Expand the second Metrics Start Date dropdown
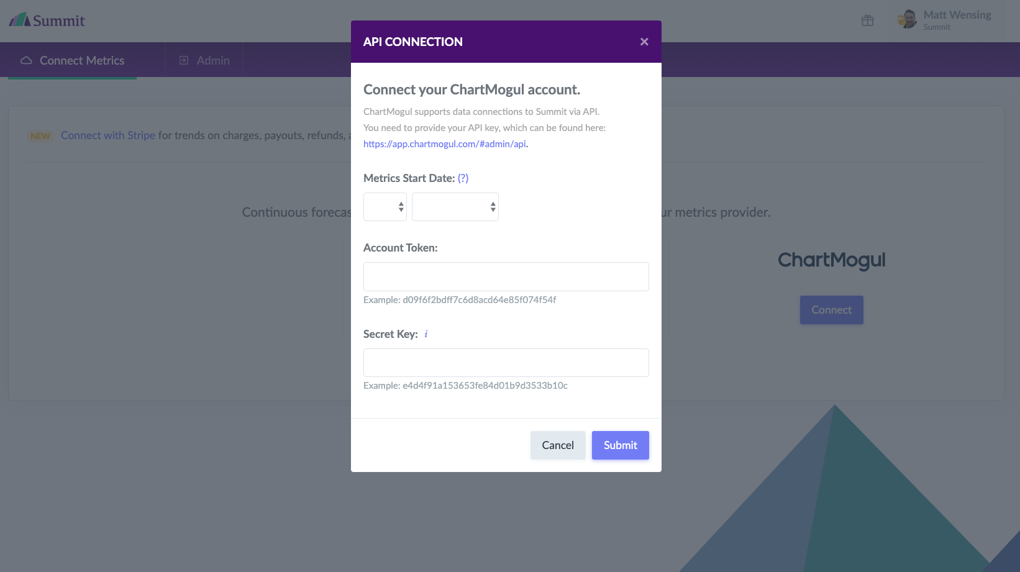 455,207
